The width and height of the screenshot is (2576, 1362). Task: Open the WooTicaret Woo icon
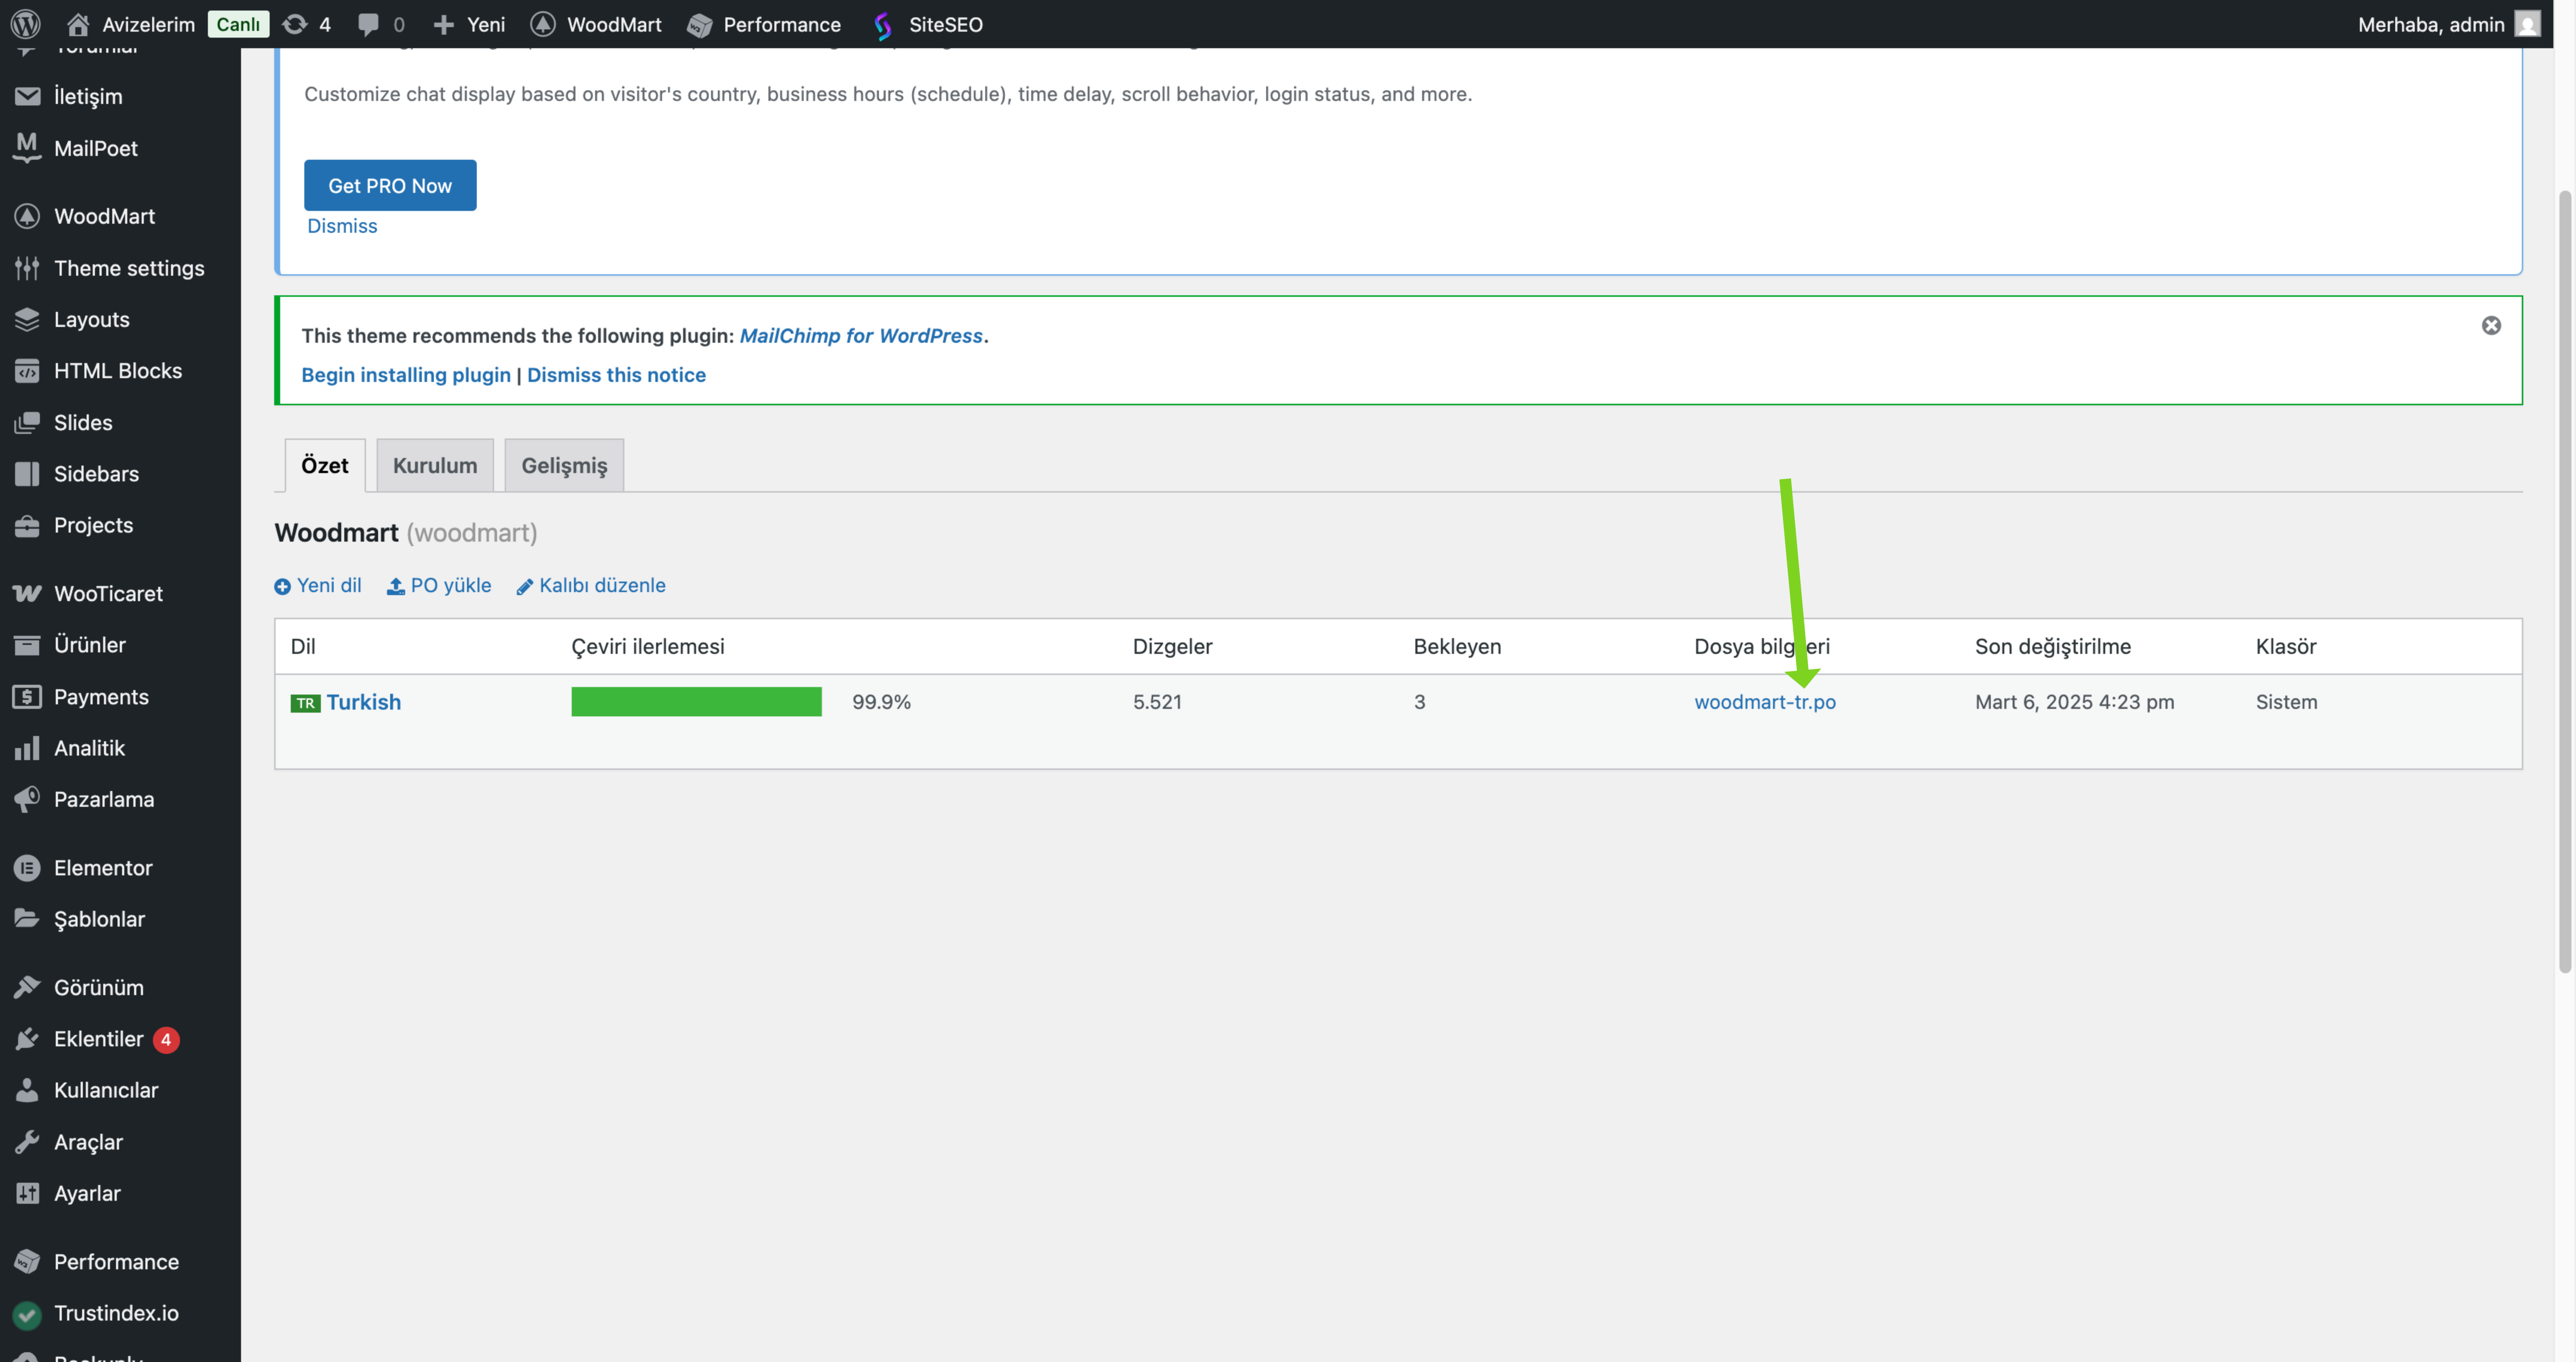pyautogui.click(x=27, y=594)
